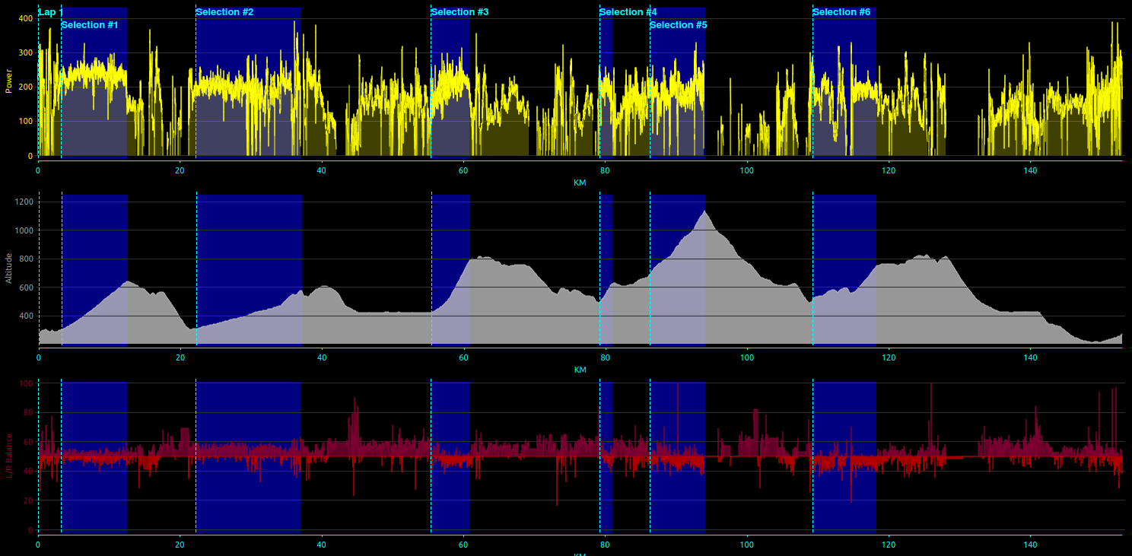This screenshot has width=1132, height=556.
Task: Click the KM label below the Altitude chart
Action: (580, 370)
